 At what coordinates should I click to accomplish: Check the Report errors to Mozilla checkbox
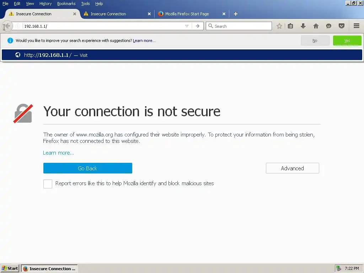[x=48, y=184]
